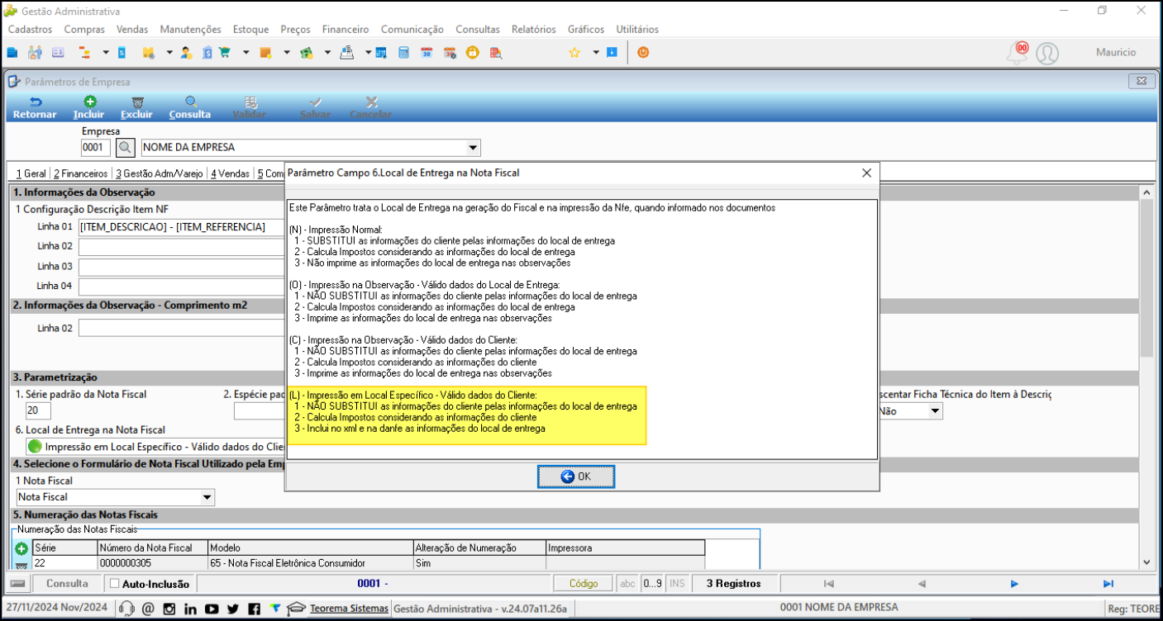Open the calculator toolbar icon

[403, 52]
